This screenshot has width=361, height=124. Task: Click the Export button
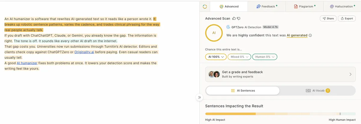tap(347, 19)
